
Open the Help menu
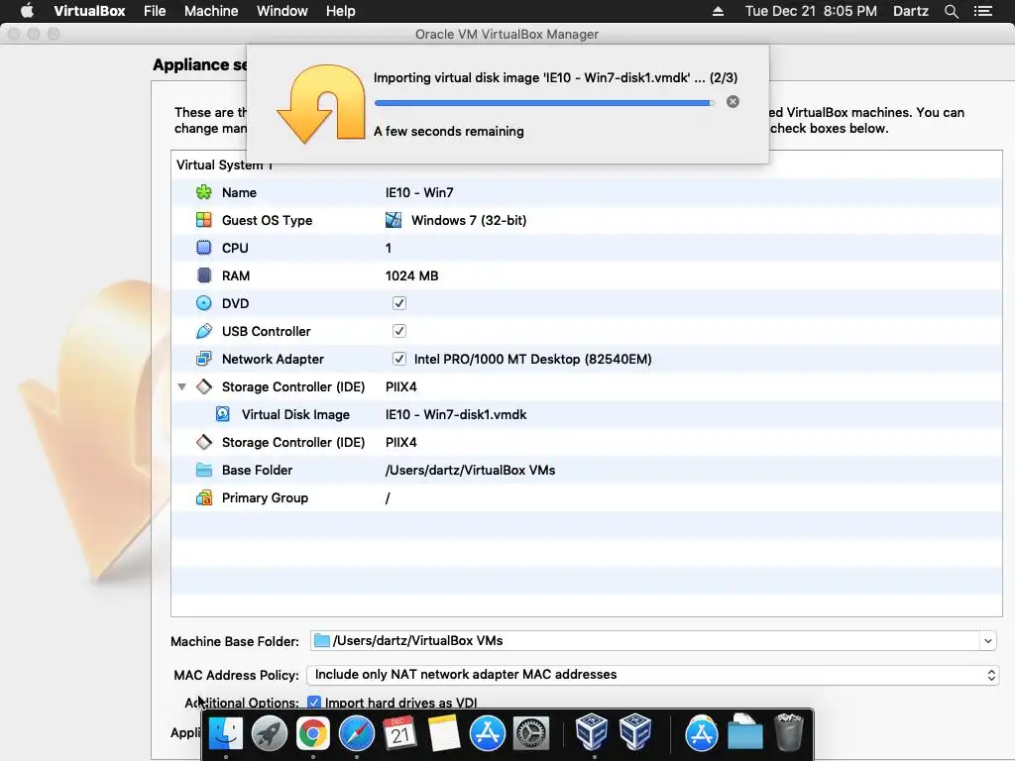click(x=341, y=11)
